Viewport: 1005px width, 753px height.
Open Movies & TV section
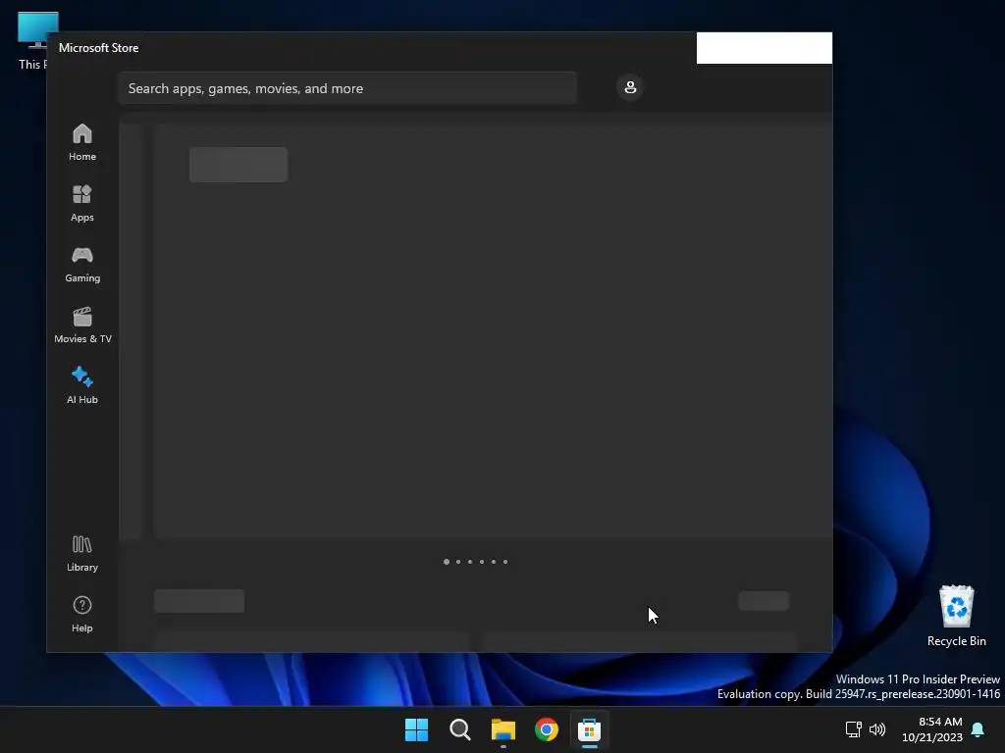[82, 325]
